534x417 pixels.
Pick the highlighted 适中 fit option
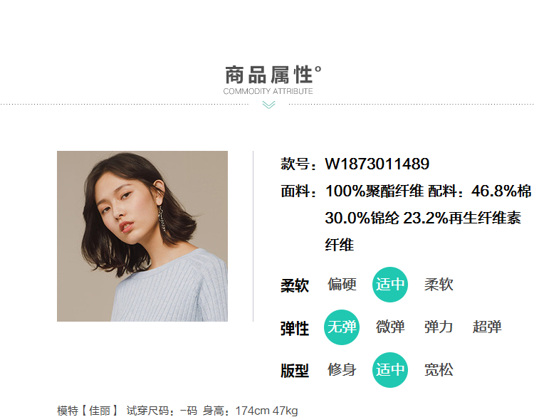[x=390, y=370]
